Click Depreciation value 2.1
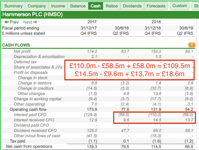The width and height of the screenshot is (199, 150). coord(94,57)
